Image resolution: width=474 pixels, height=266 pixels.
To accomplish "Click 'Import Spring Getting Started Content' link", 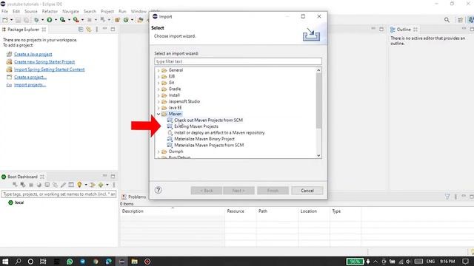I will click(50, 69).
